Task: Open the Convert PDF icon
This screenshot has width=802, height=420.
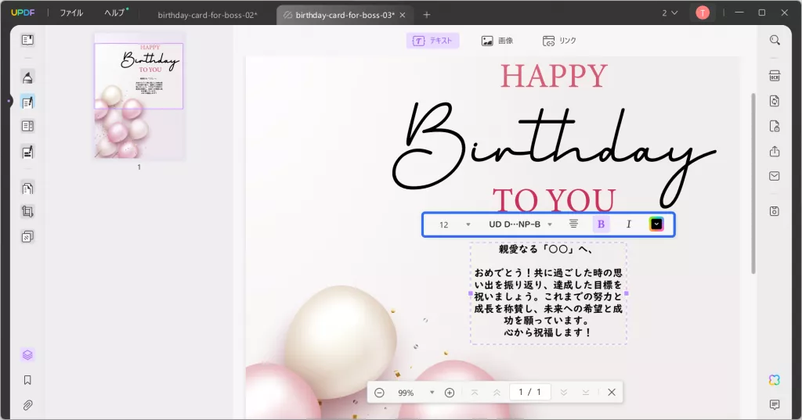Action: pyautogui.click(x=775, y=101)
